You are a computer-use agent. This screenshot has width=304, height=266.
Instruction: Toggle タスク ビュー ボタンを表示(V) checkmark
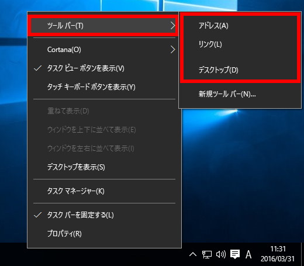[104, 68]
